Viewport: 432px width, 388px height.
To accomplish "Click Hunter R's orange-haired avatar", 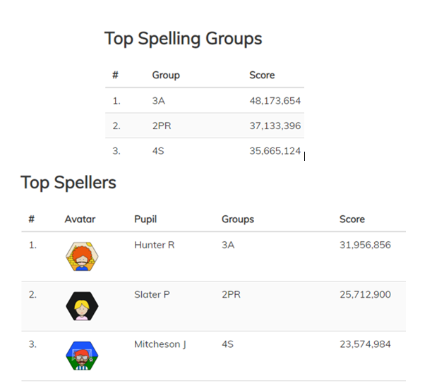I will (82, 256).
